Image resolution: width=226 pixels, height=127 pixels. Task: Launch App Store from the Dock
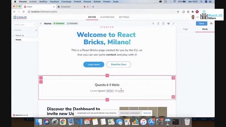[151, 122]
